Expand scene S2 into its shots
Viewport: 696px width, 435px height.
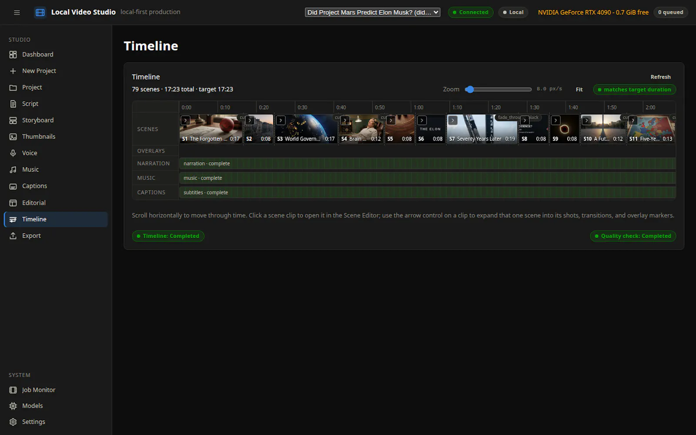pos(250,120)
